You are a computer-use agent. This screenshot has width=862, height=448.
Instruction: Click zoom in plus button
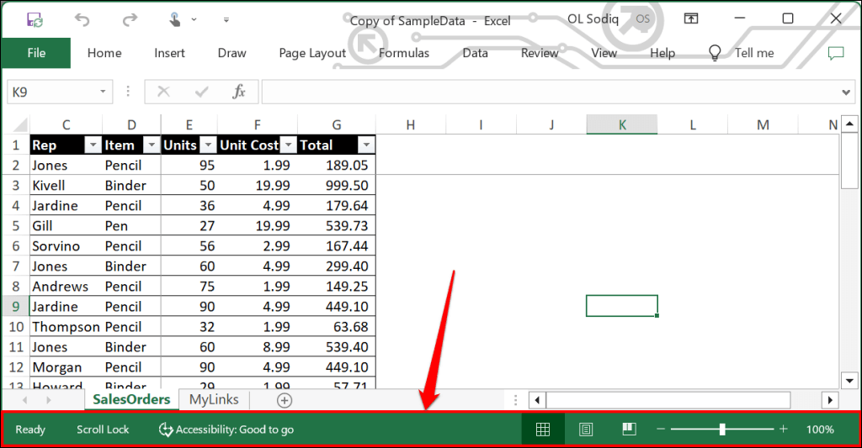click(784, 429)
